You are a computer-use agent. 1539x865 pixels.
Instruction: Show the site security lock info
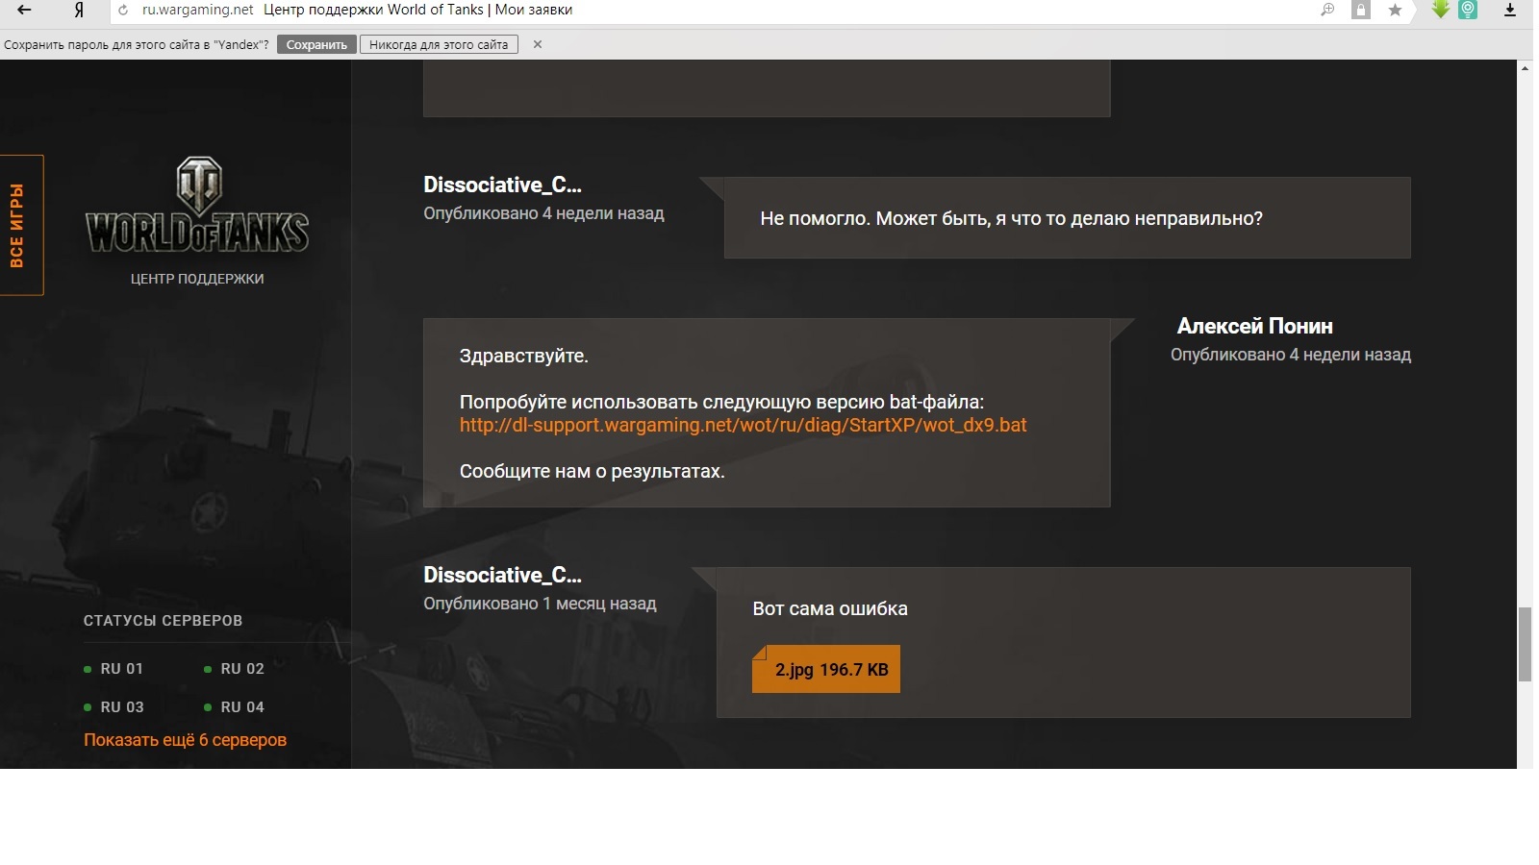pyautogui.click(x=1360, y=10)
